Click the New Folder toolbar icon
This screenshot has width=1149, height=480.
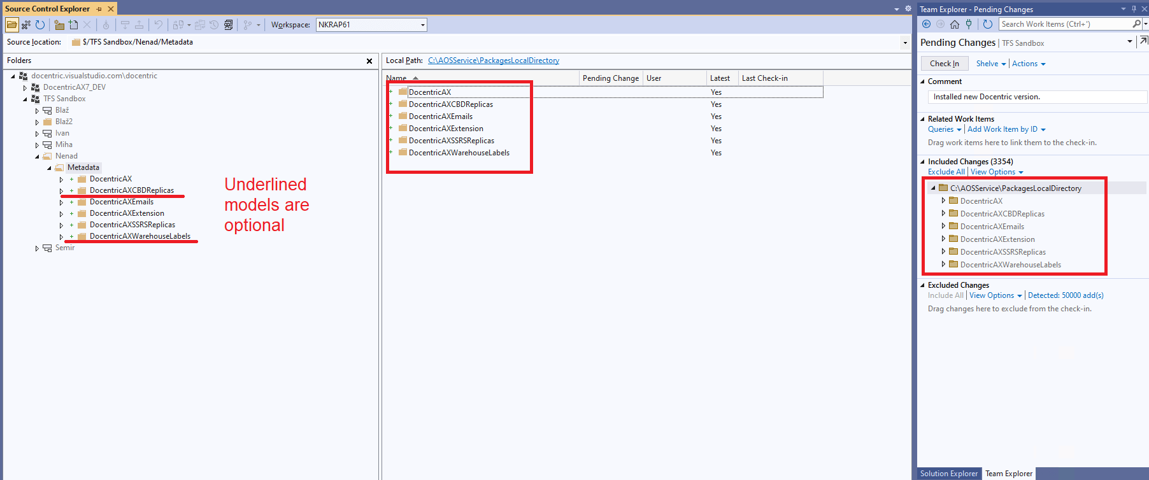click(x=59, y=25)
